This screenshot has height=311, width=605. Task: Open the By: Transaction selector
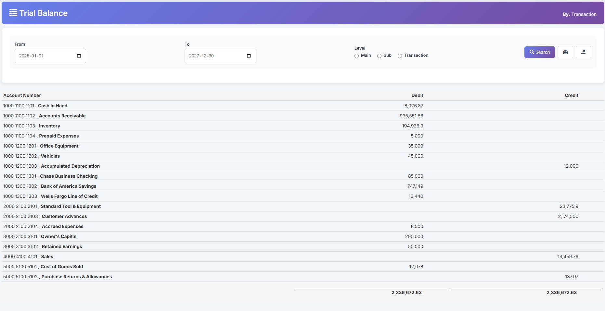click(579, 14)
